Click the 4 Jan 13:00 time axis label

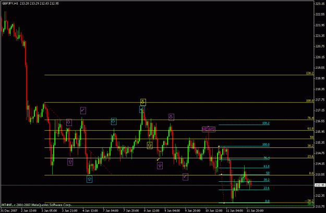coord(90,210)
